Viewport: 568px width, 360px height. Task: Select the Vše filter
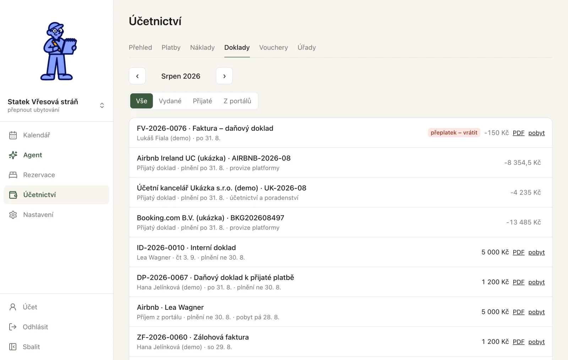[x=142, y=101]
